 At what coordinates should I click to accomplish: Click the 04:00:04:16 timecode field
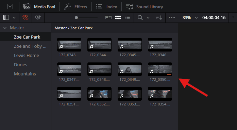coord(214,18)
